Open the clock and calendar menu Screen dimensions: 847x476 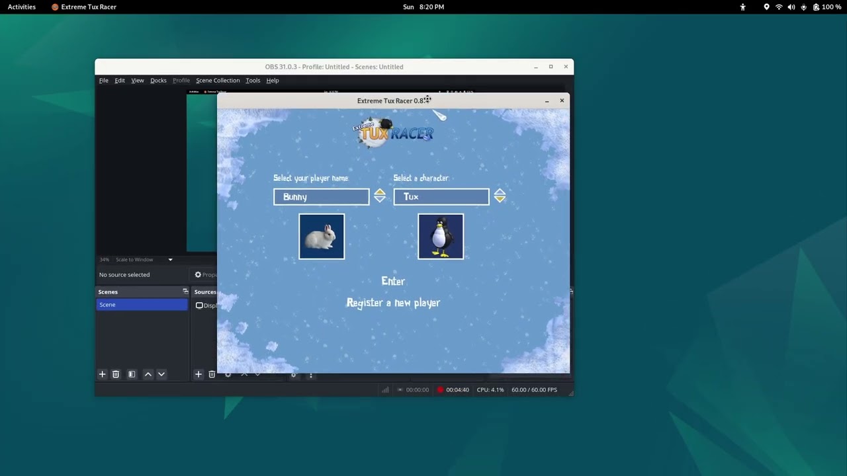click(x=423, y=7)
